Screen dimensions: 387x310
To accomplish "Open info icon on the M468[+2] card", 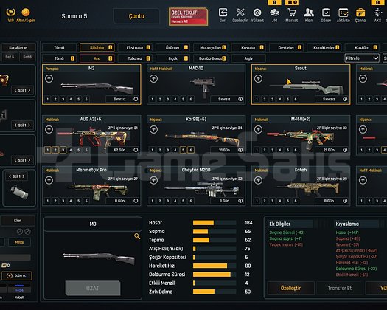I will 345,150.
